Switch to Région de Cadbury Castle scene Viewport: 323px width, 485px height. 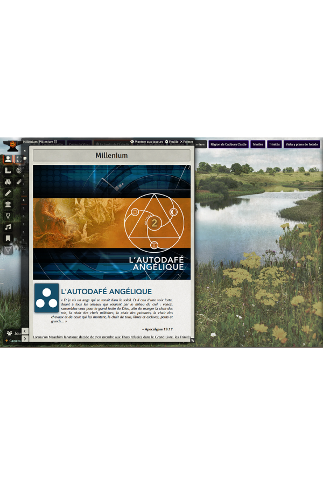(228, 144)
